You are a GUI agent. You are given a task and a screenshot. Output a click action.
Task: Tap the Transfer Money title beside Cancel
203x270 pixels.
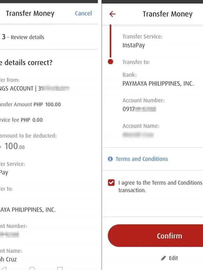tap(30, 13)
